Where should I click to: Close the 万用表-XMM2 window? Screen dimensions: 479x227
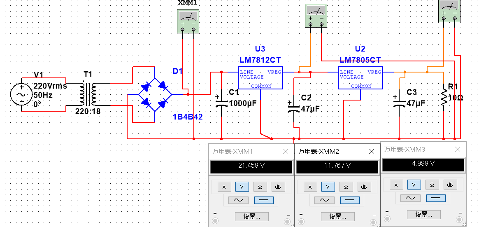click(x=372, y=152)
